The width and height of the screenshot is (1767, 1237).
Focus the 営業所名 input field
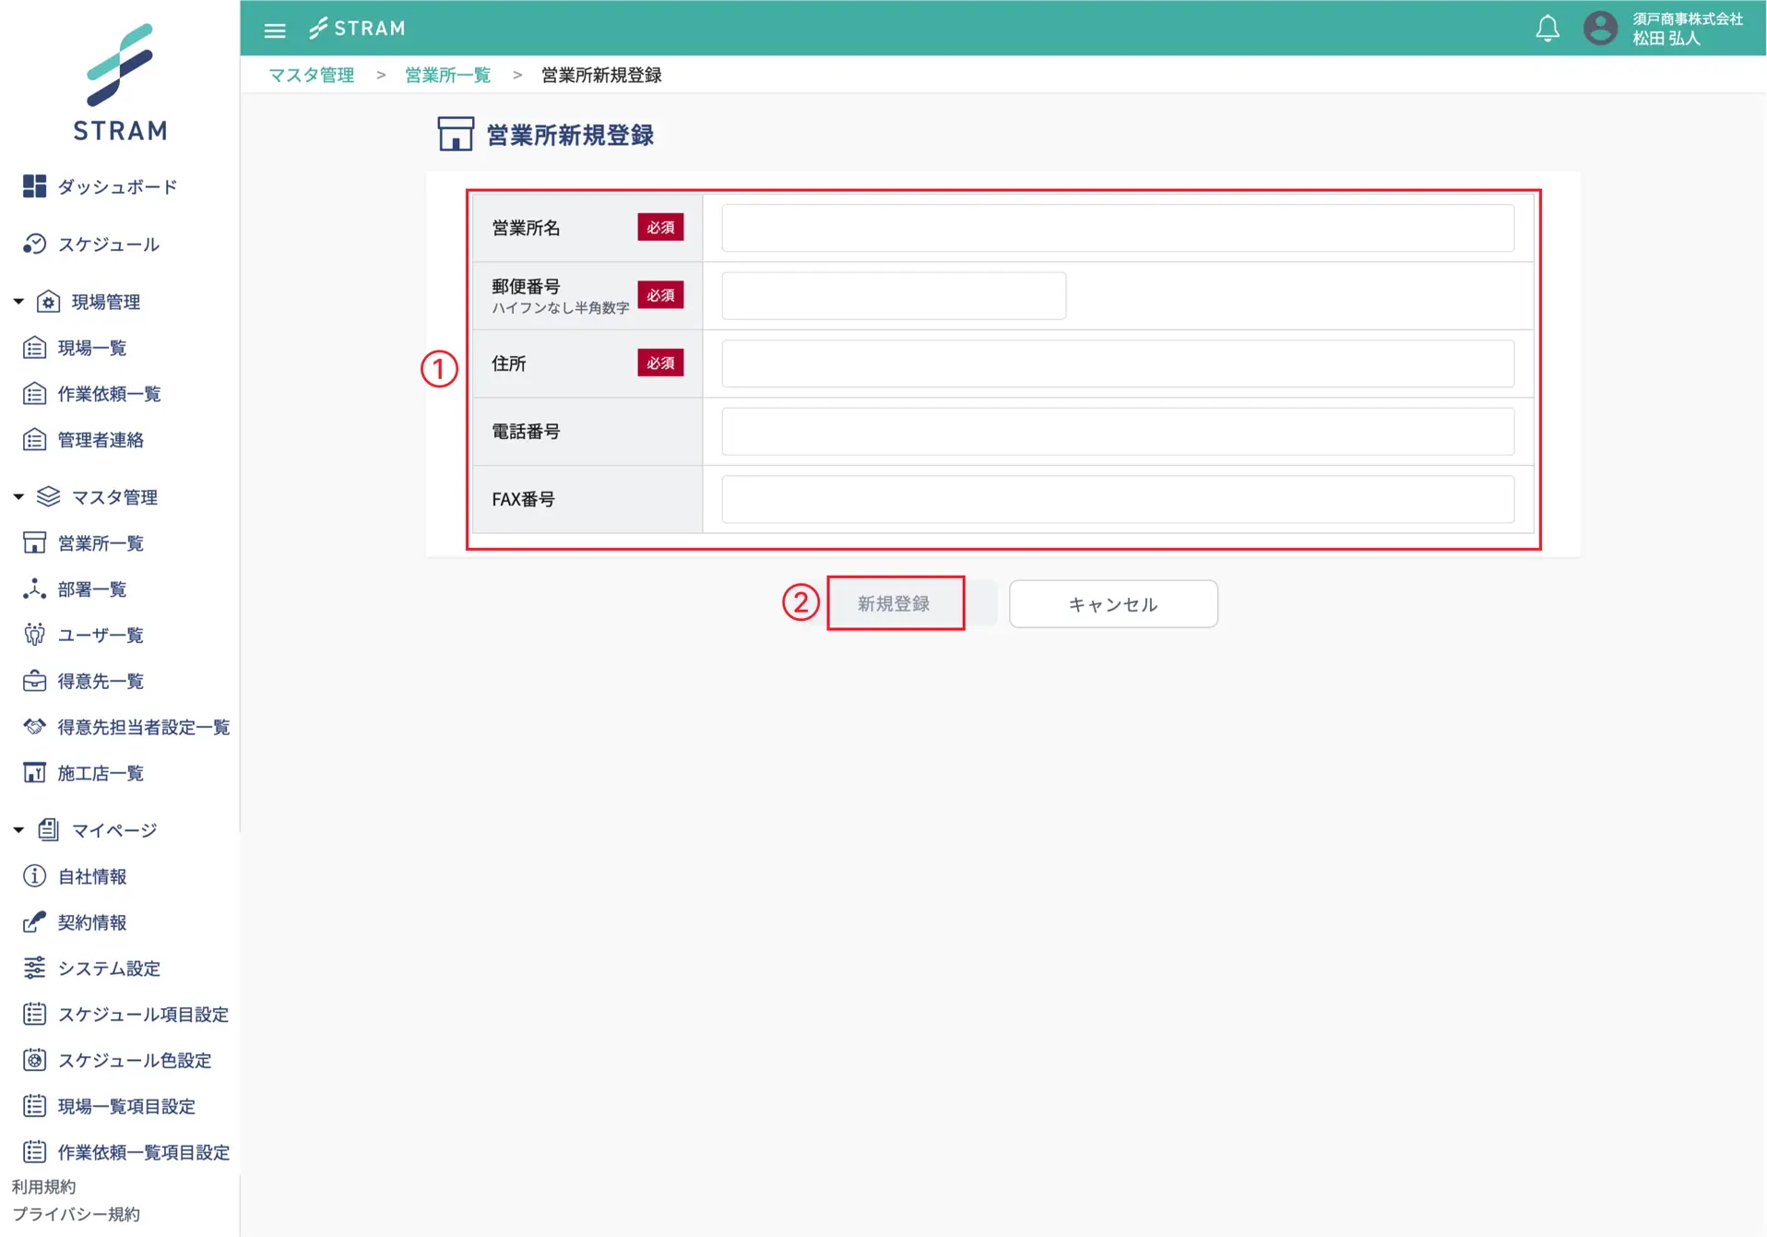1117,228
